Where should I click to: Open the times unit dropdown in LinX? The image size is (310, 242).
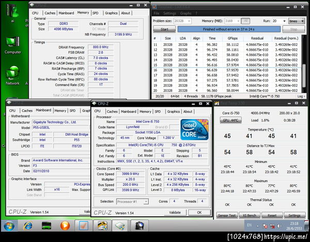coord(296,21)
